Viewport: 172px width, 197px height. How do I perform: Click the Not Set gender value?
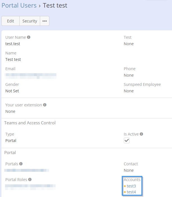click(x=12, y=91)
